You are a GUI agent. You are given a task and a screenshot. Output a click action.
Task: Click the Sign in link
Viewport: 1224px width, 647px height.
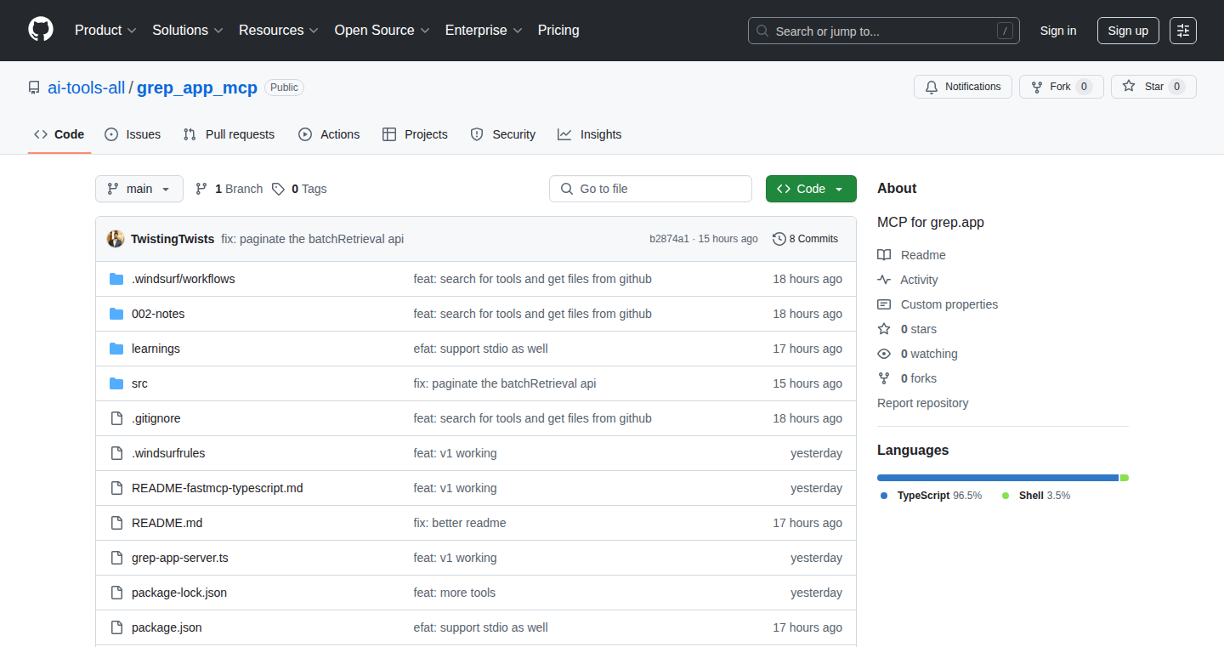click(x=1058, y=31)
